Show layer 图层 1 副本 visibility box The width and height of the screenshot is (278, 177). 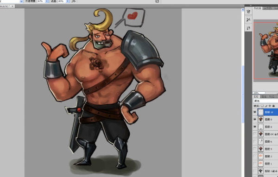[x=255, y=171]
